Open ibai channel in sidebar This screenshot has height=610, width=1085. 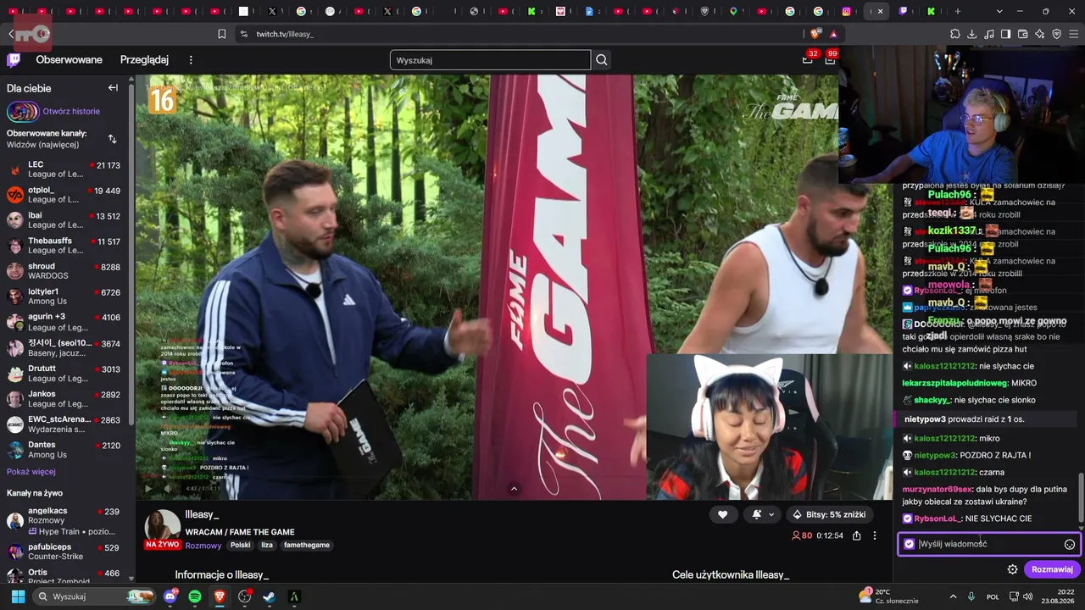pyautogui.click(x=64, y=220)
